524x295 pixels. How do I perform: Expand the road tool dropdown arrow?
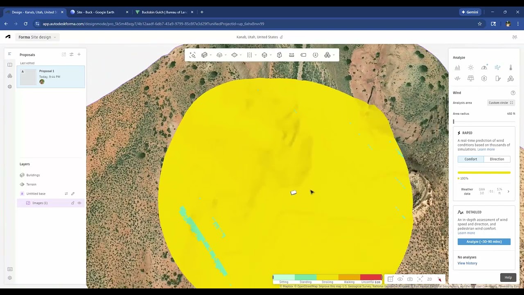tap(255, 55)
